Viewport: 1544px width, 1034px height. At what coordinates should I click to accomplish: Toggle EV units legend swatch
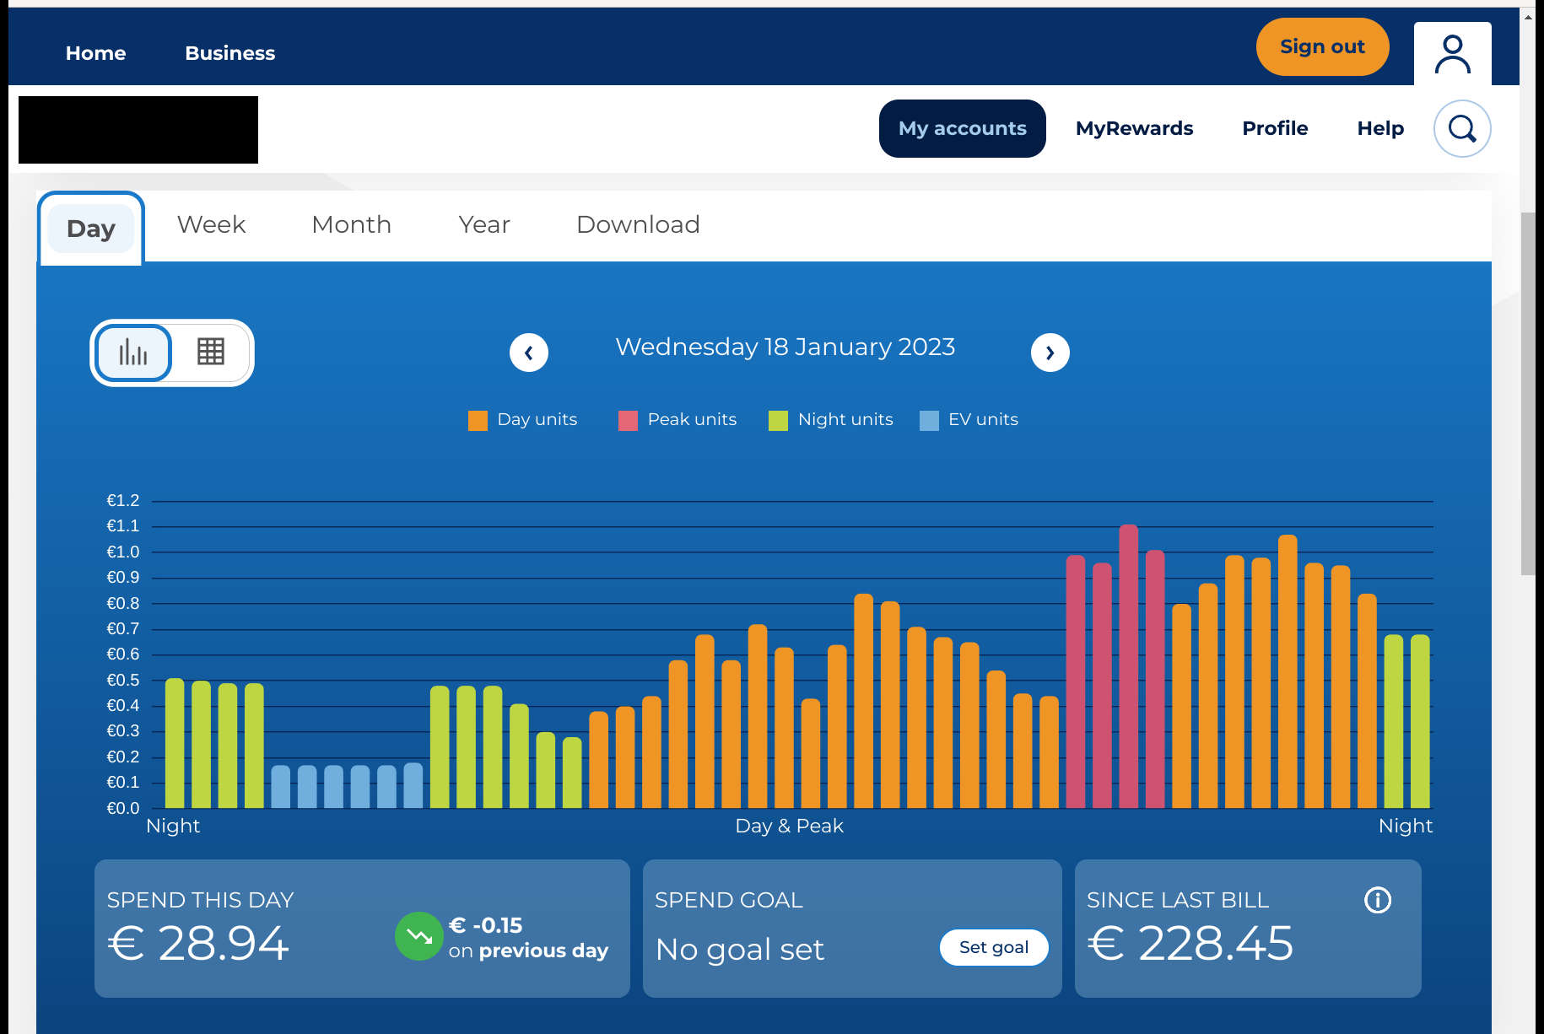[929, 420]
